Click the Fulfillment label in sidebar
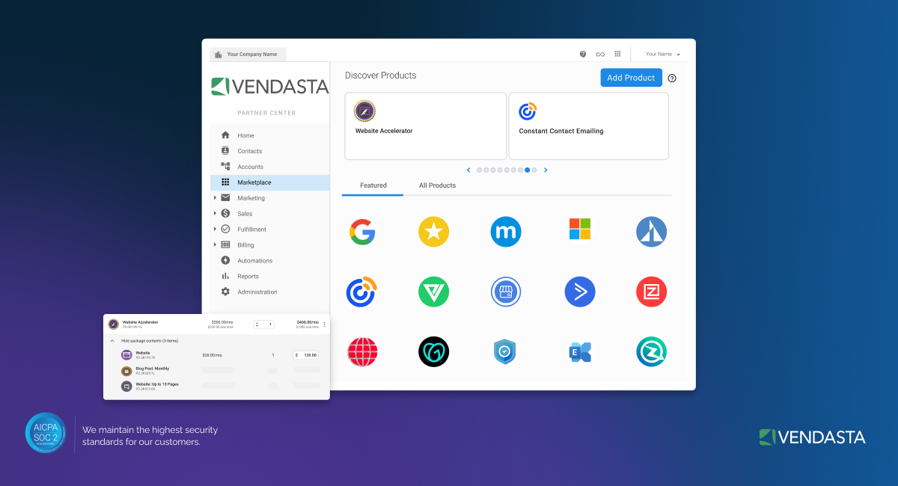The width and height of the screenshot is (898, 486). point(252,230)
